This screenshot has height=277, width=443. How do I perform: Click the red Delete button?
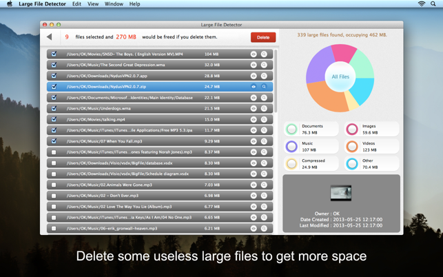(263, 37)
